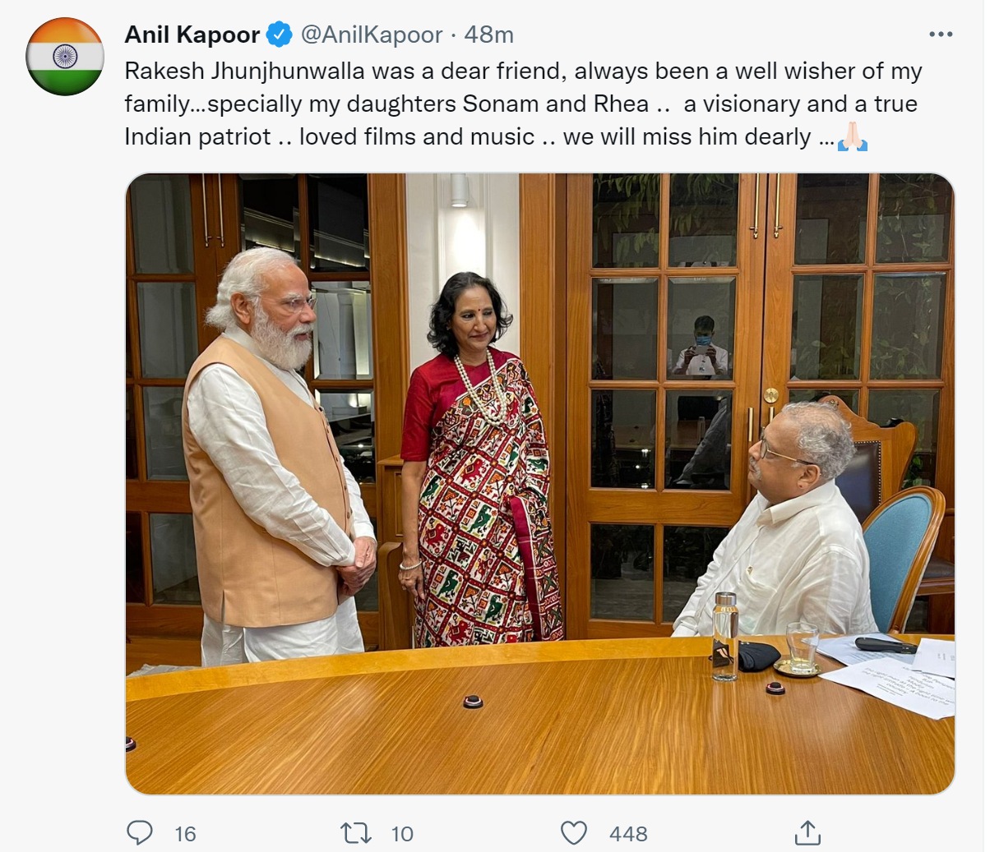This screenshot has height=852, width=990.
Task: View the 10 retweets count
Action: click(402, 834)
